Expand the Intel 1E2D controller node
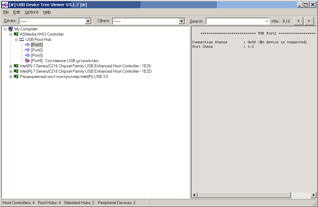 [11, 71]
